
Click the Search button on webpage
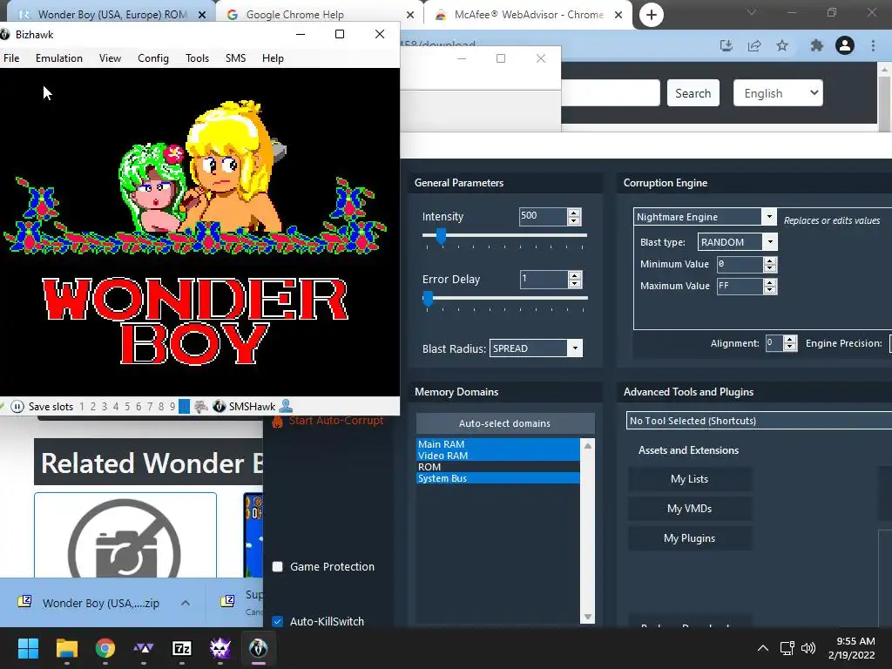point(693,92)
